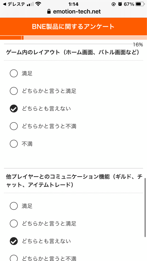Tap the Wi-Fi icon in the status bar
Viewport: 147px width, 261px height.
(x=38, y=4)
